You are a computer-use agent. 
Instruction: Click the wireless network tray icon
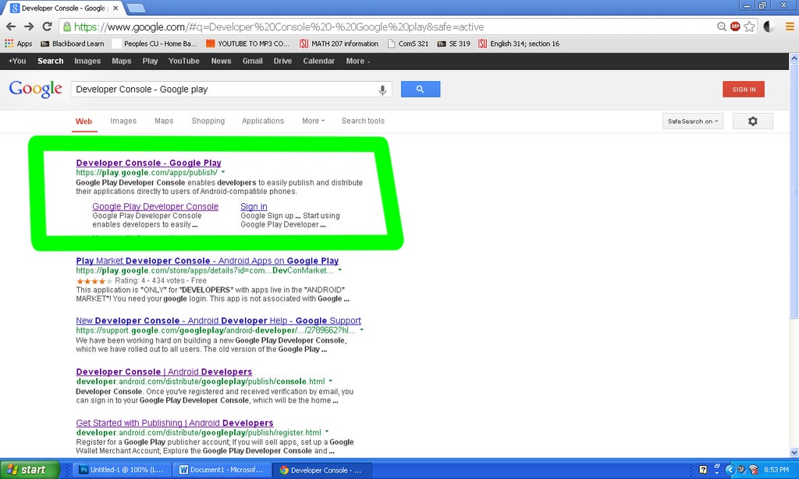[754, 470]
